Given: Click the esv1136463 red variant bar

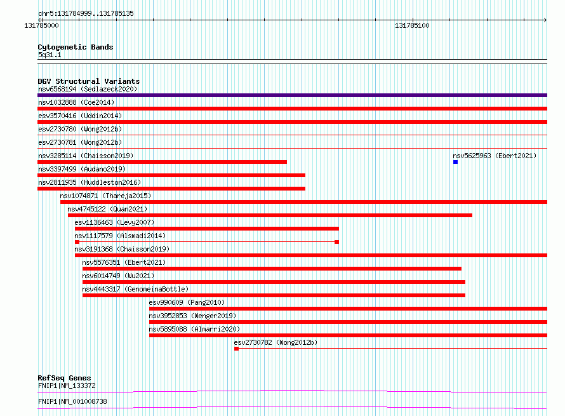Looking at the screenshot, I should 207,229.
